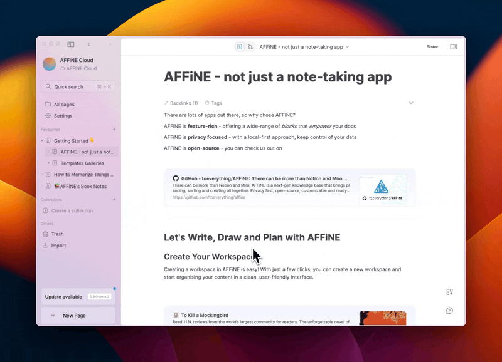Open the AFFiNE Cloud workspace avatar
This screenshot has height=362, width=502.
pyautogui.click(x=50, y=64)
